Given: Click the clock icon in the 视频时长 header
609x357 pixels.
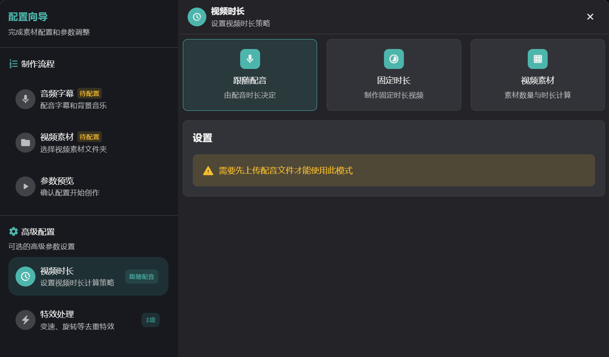Looking at the screenshot, I should 197,17.
